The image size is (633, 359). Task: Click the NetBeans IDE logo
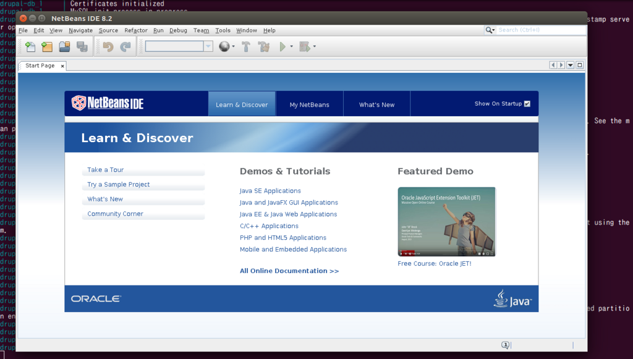coord(108,103)
